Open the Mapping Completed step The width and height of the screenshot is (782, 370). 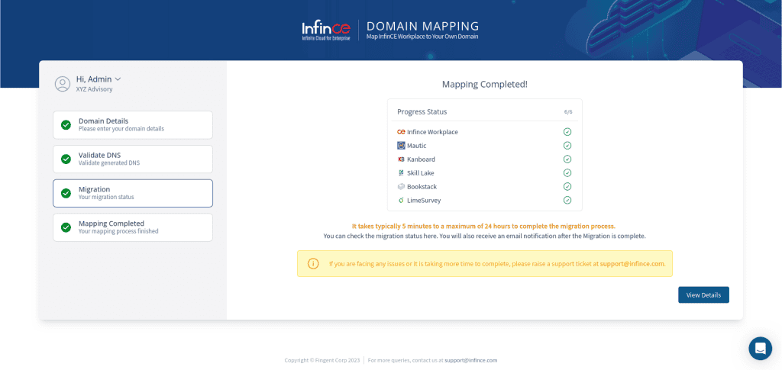(x=133, y=227)
